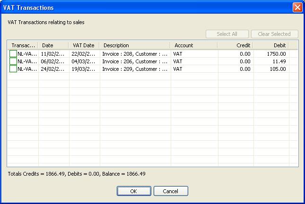
Task: Sort by the Credit column header
Action: point(235,45)
